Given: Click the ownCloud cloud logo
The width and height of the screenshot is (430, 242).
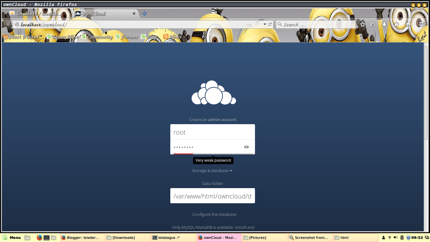Looking at the screenshot, I should tap(214, 93).
